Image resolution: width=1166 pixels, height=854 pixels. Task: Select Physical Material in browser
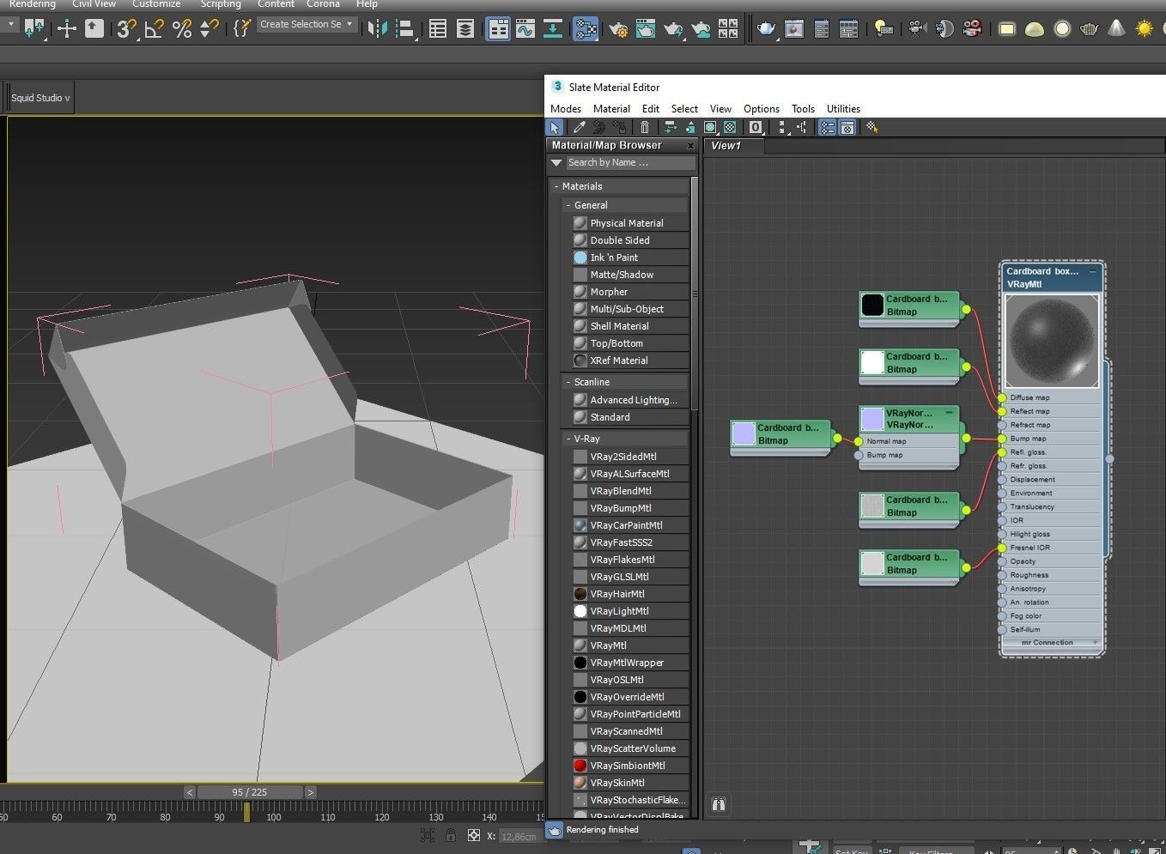[x=629, y=223]
